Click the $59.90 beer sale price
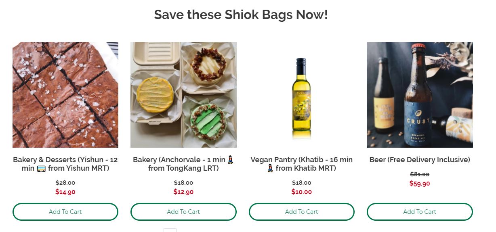 420,184
